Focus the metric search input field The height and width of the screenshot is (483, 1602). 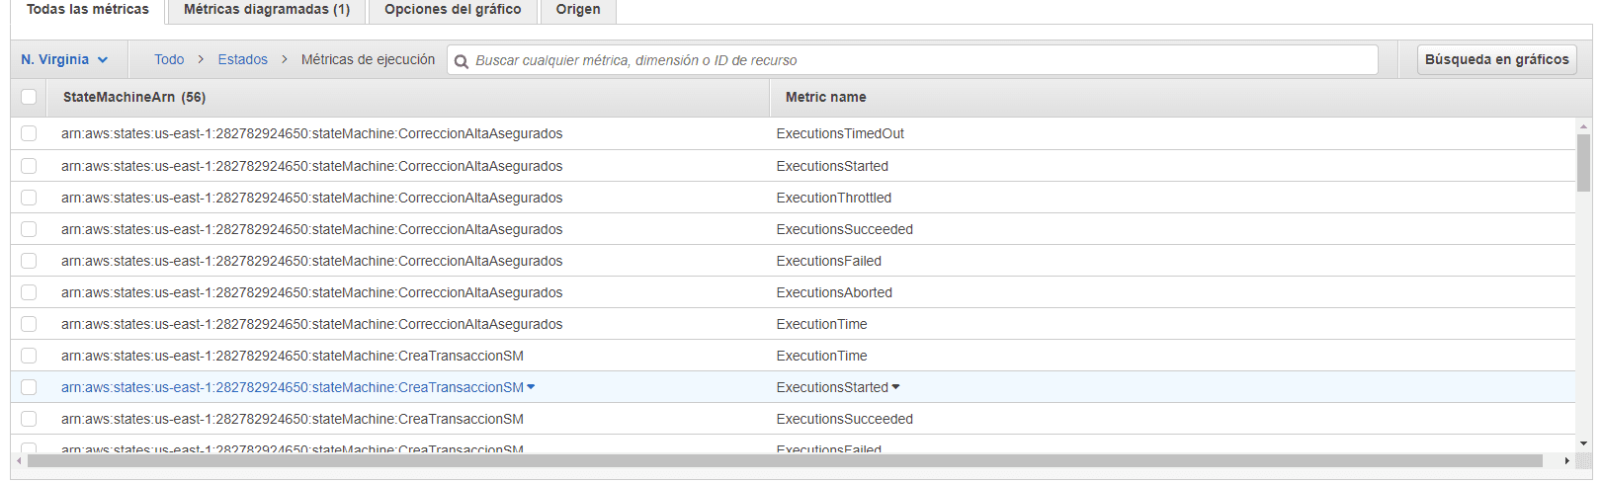pos(919,60)
